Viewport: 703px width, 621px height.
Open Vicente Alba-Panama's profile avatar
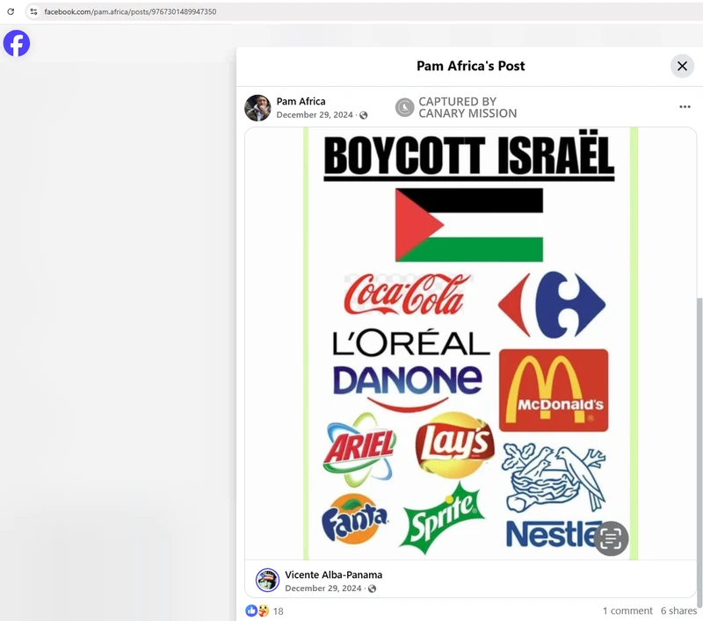point(267,581)
